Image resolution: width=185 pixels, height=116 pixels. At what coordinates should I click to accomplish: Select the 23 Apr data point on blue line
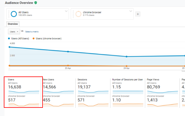[x=68, y=52]
